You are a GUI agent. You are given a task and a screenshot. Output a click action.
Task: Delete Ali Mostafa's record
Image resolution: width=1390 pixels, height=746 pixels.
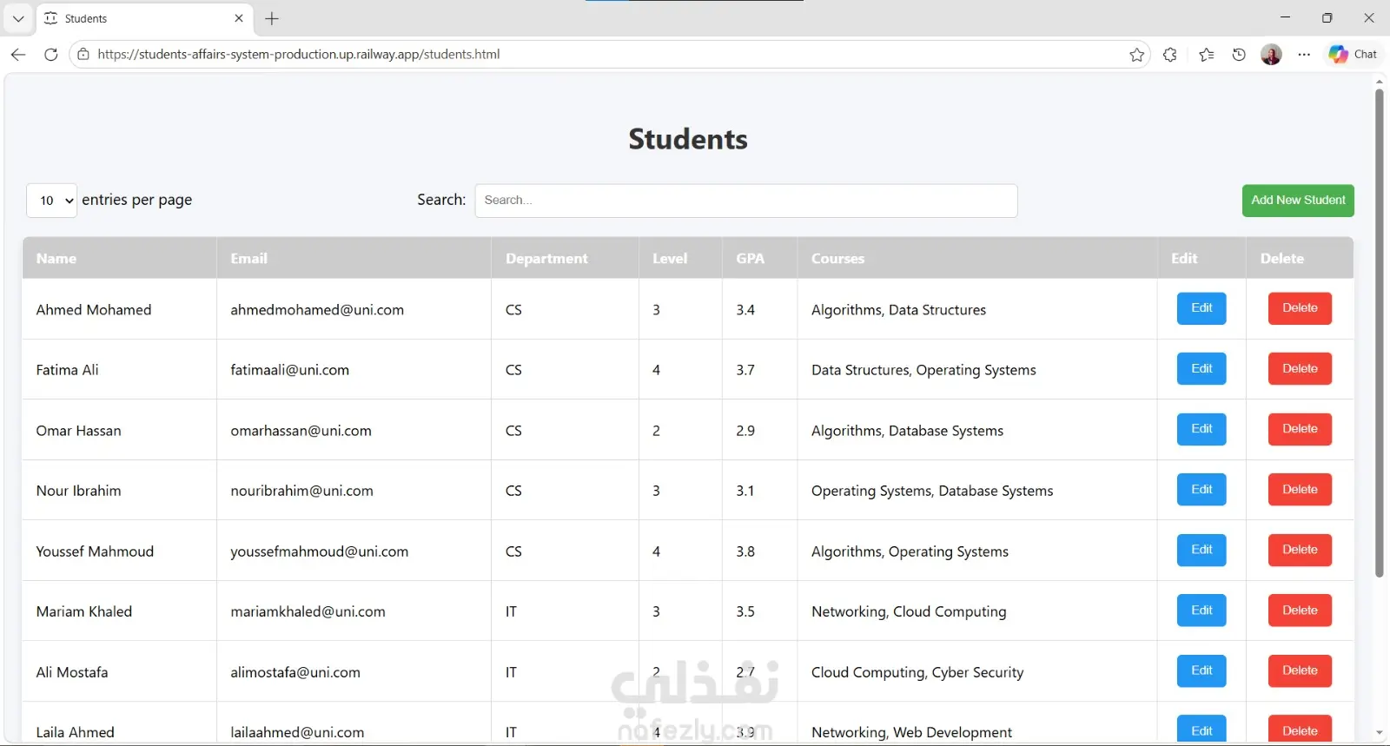(1300, 670)
